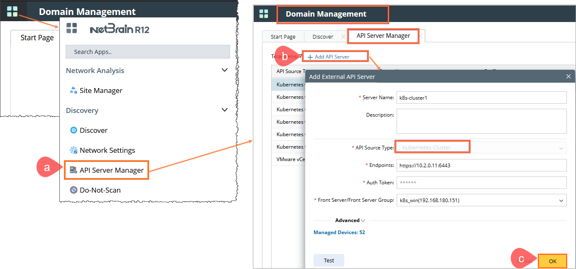Switch to the Discover tab

[x=323, y=37]
